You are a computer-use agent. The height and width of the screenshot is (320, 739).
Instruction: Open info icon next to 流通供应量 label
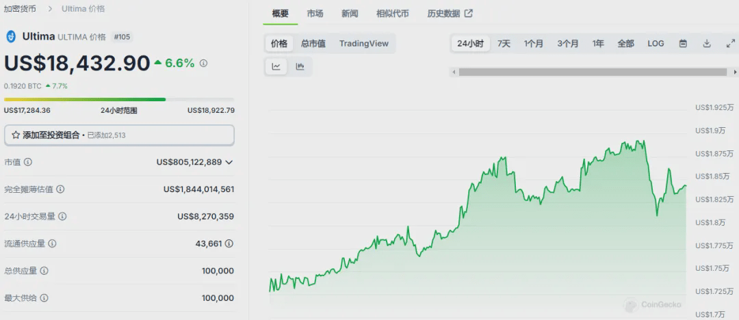tap(52, 243)
